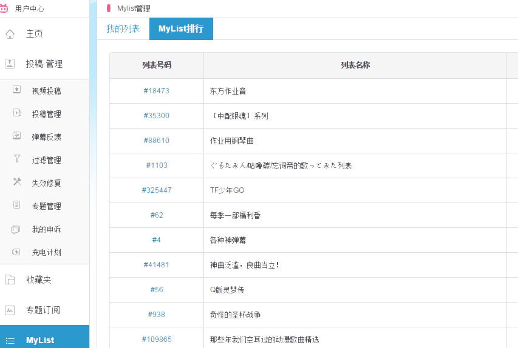
Task: Click the 失效修复 wrench tools icon
Action: (16, 182)
